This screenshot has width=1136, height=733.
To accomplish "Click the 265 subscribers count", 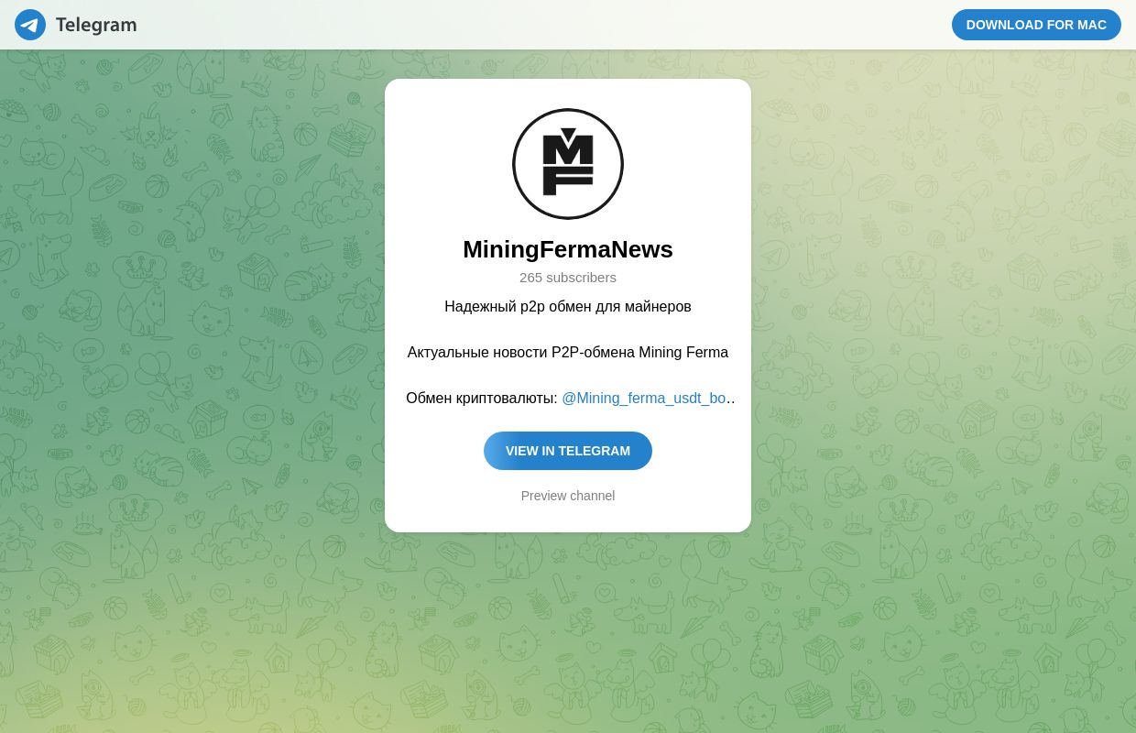I will 568,278.
